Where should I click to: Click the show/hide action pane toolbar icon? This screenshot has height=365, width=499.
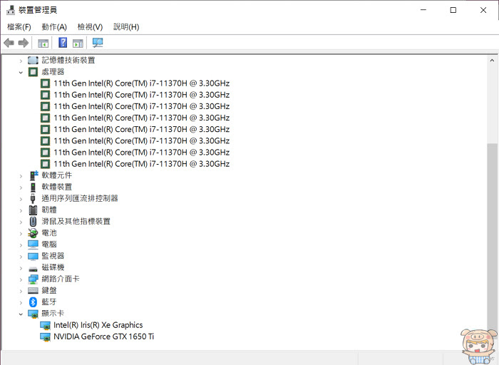click(78, 43)
